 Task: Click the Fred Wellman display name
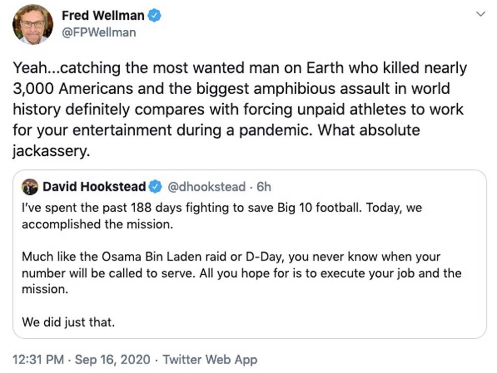click(x=103, y=15)
